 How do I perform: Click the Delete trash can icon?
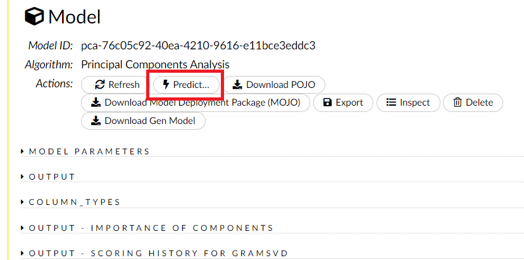[458, 102]
